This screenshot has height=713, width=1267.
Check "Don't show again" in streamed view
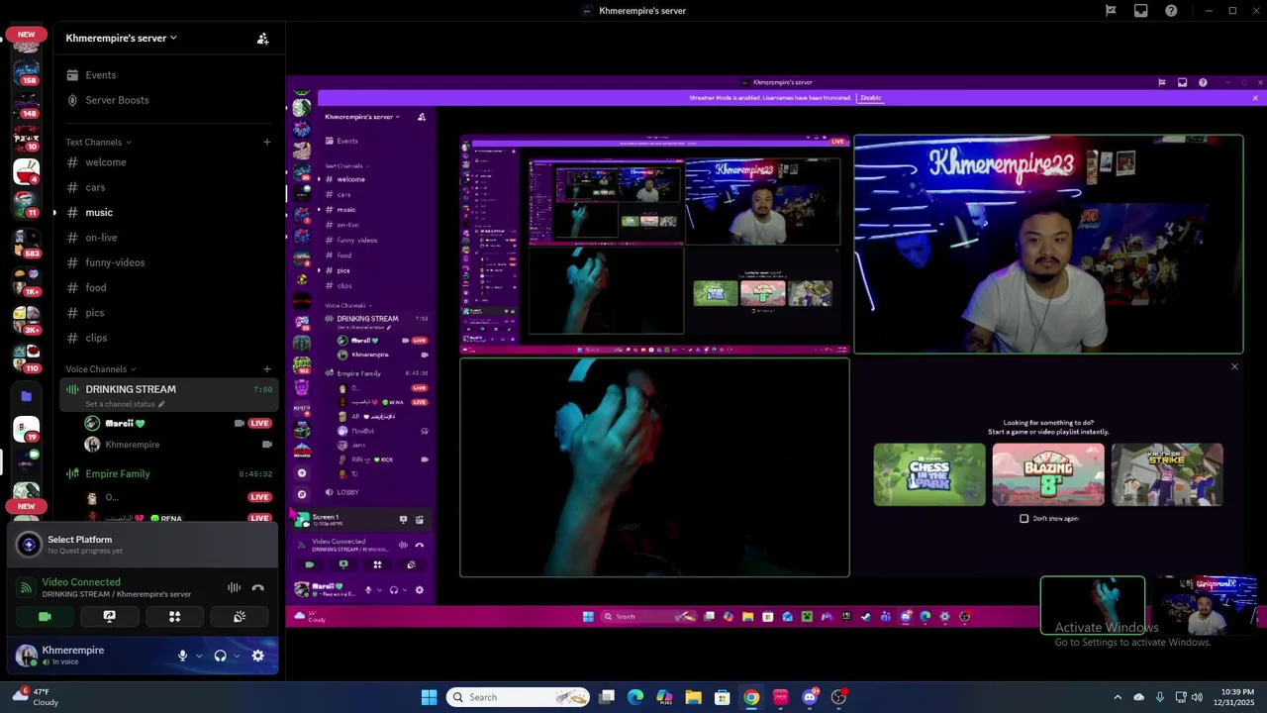pos(1024,518)
